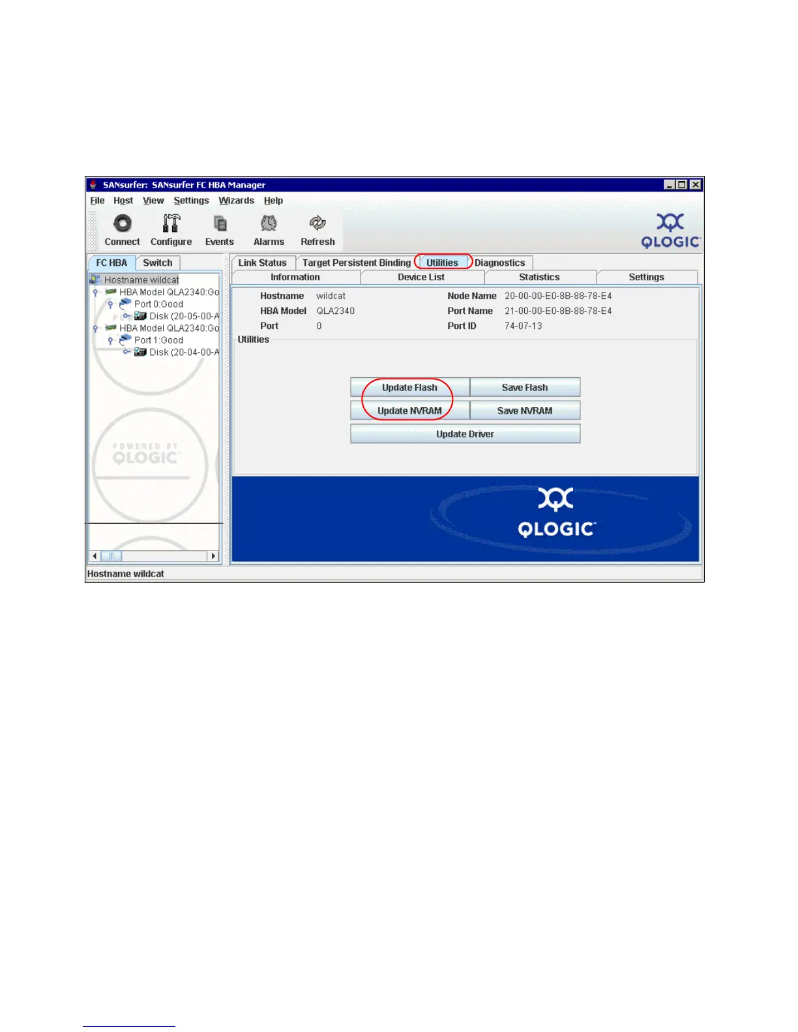The width and height of the screenshot is (798, 1032).
Task: Open the Information tab
Action: pyautogui.click(x=295, y=277)
